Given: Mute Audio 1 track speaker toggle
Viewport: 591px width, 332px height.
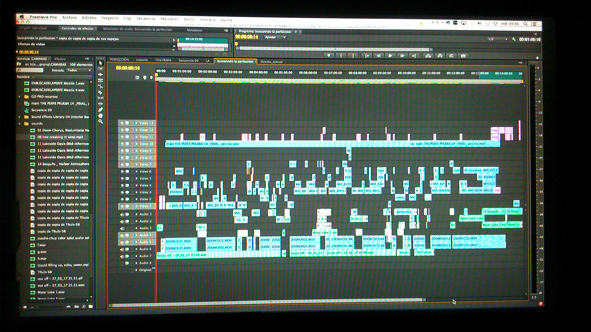Looking at the screenshot, I should (122, 214).
